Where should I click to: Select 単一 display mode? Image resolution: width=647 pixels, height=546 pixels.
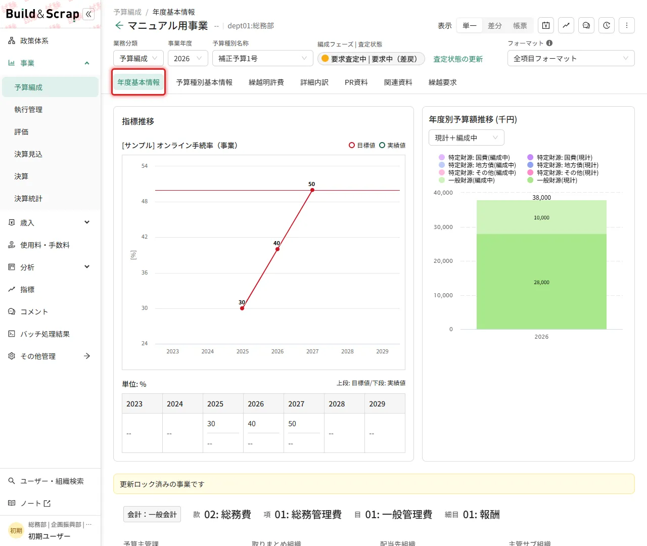[470, 25]
